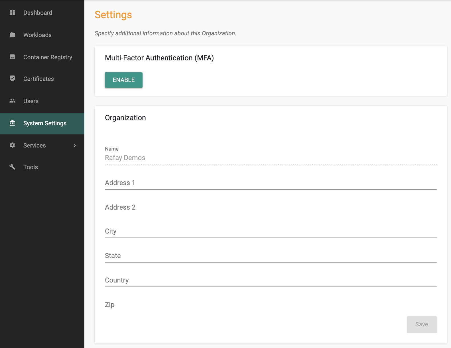
Task: Click the Tools wrench icon
Action: (12, 167)
